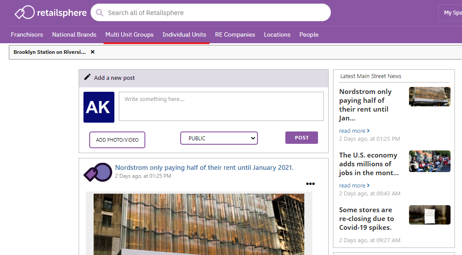Open National Brands section
This screenshot has width=462, height=255.
click(74, 34)
